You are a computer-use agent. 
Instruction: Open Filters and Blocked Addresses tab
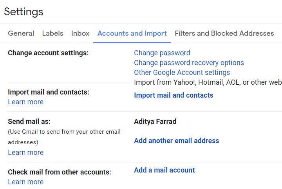coord(224,33)
